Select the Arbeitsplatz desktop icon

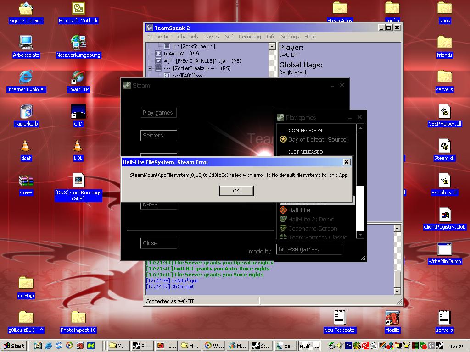pos(26,47)
